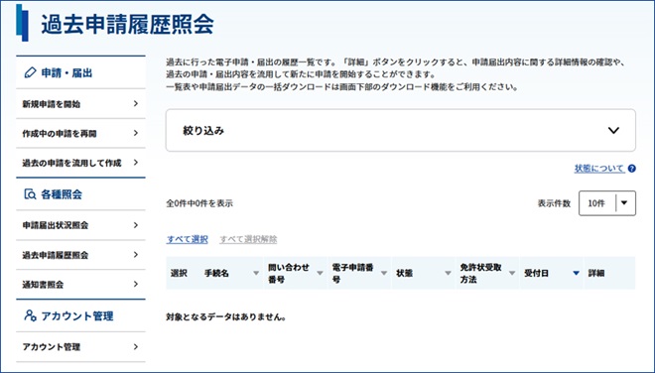Click the chevron next to 申請届出状況照会

click(x=136, y=225)
